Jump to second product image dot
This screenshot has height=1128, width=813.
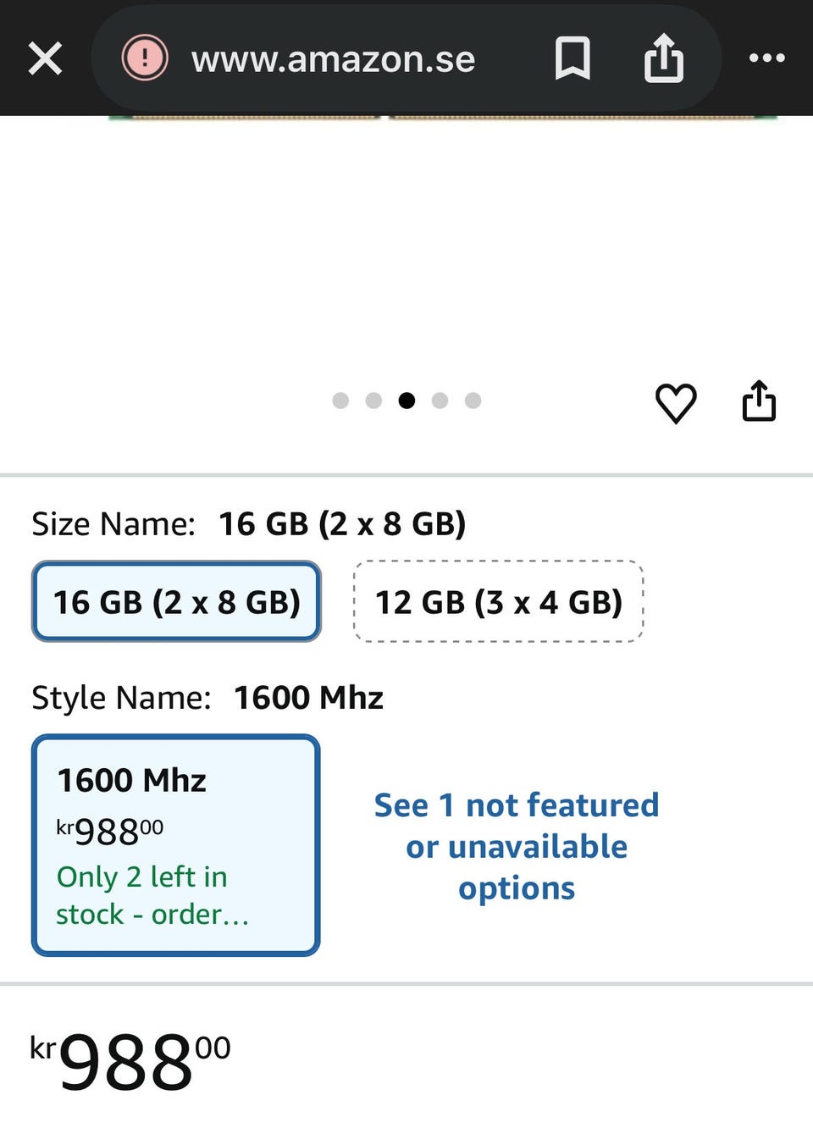point(373,401)
